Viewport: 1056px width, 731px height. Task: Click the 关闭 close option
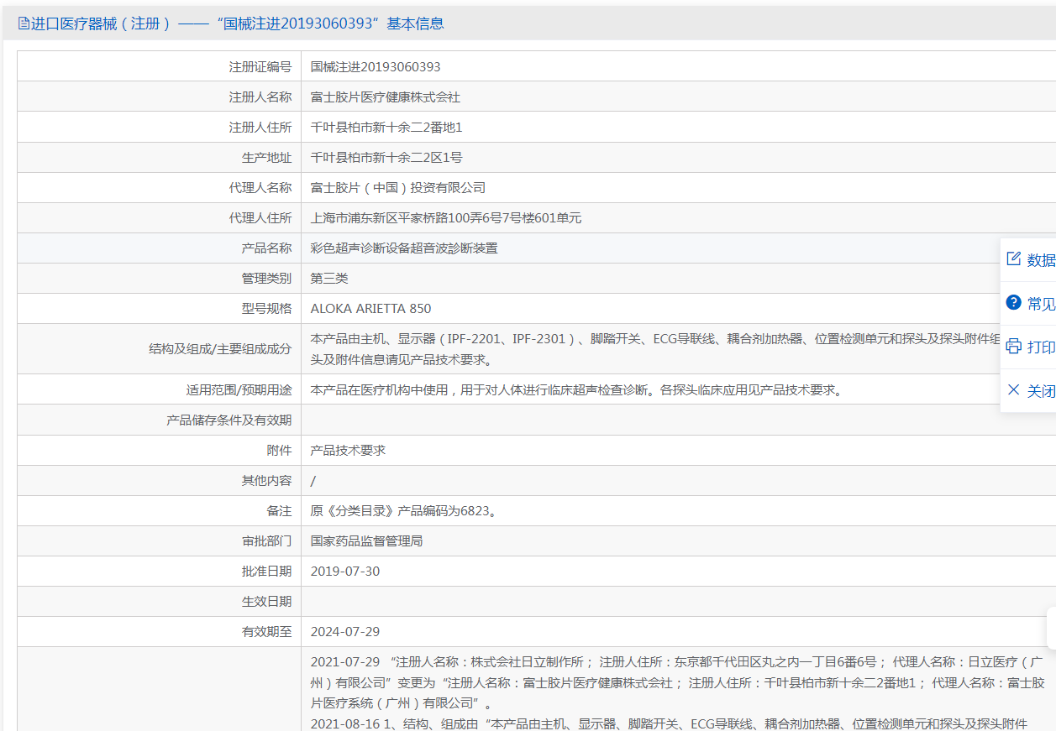[x=1028, y=391]
